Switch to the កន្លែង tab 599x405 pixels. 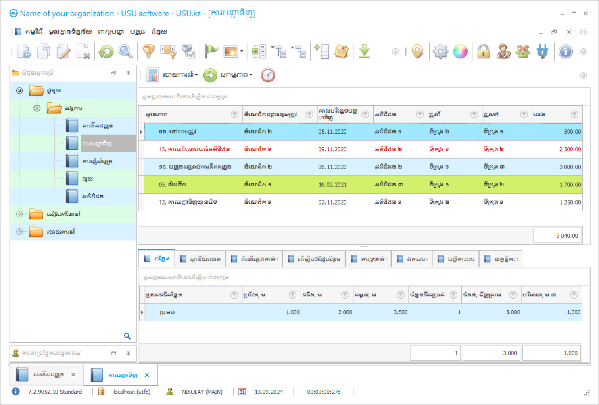coord(157,259)
